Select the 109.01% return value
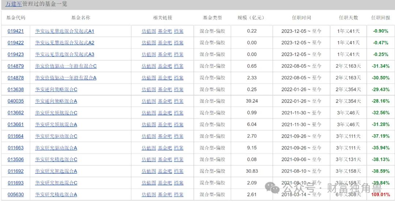Screen dimensions: 395x204 tap(381, 195)
